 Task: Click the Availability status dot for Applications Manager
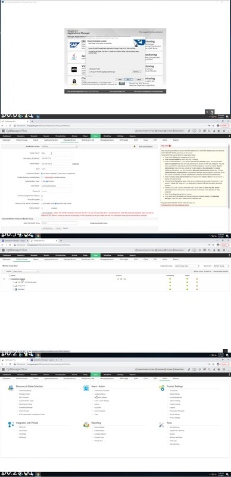(170, 278)
